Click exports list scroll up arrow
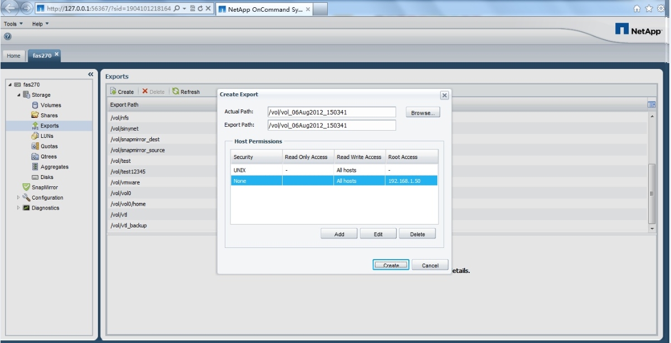Image resolution: width=671 pixels, height=343 pixels. point(652,116)
